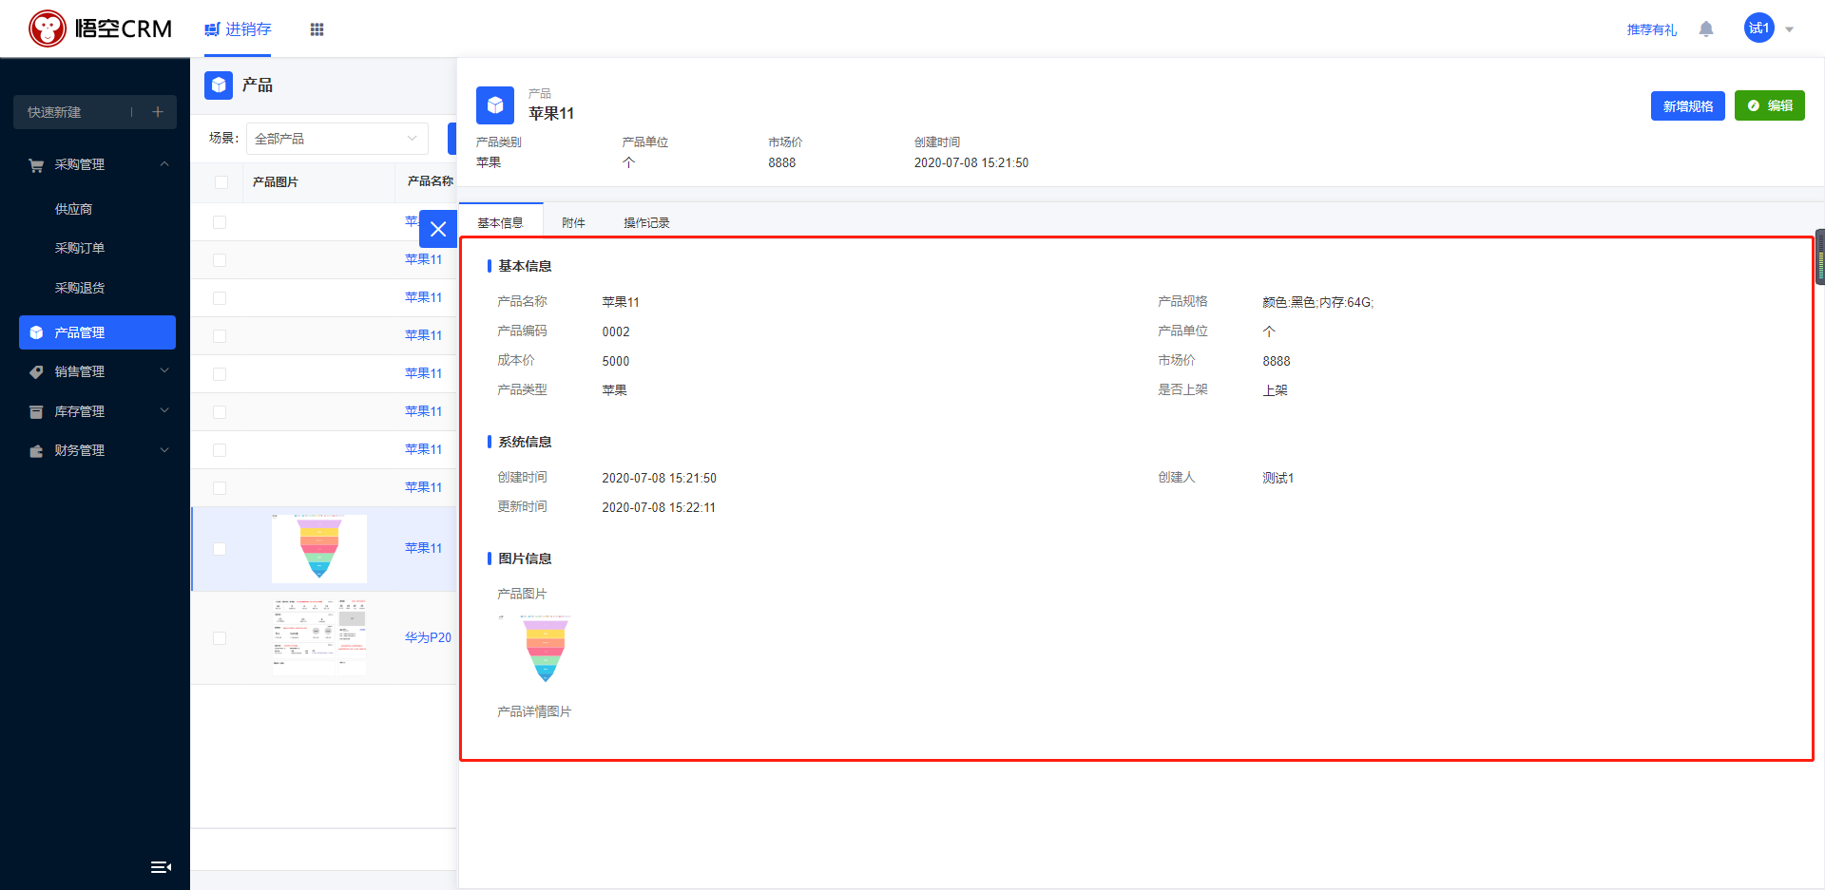Click the 产品名称 column header
This screenshot has width=1825, height=890.
(430, 181)
